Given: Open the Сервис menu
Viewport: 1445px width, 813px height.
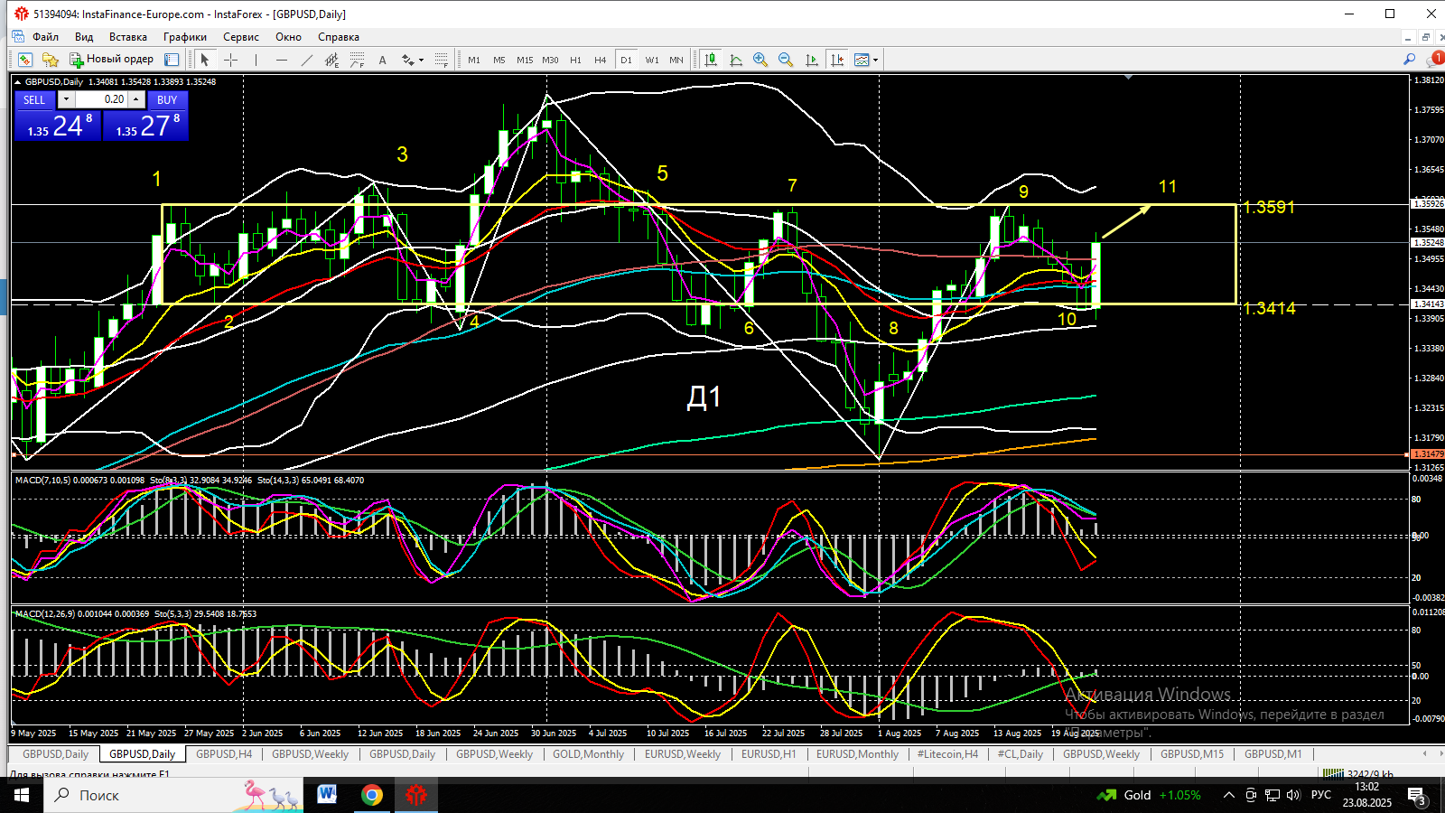Looking at the screenshot, I should point(241,37).
